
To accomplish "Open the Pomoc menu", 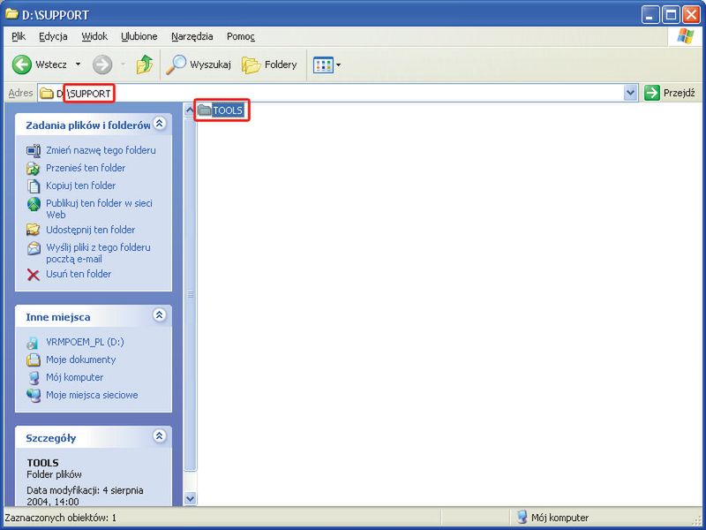I will click(240, 36).
